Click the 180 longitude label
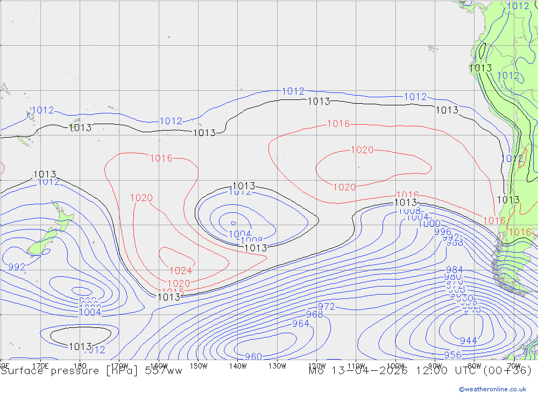Viewport: 538px width, 394px height. 80,366
